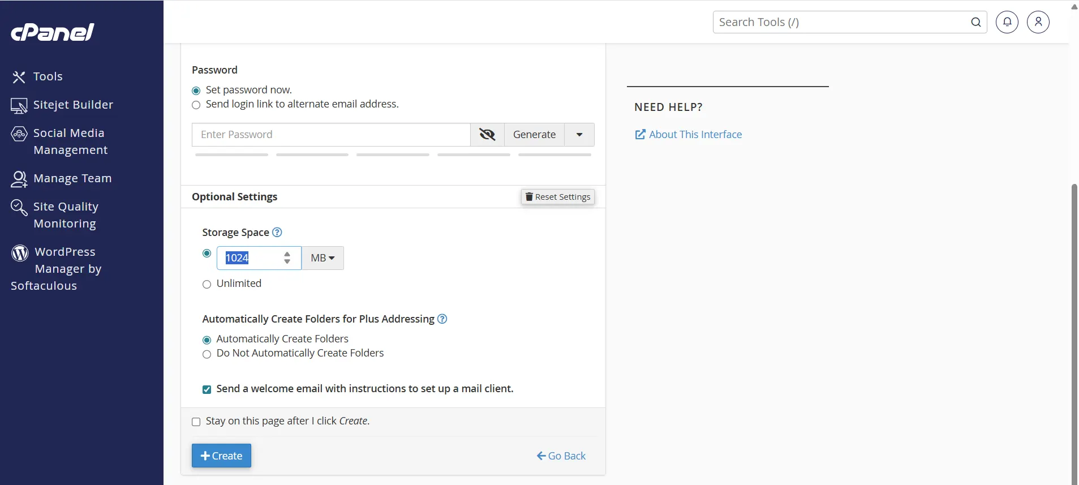
Task: Click the cPanel logo
Action: coord(52,32)
